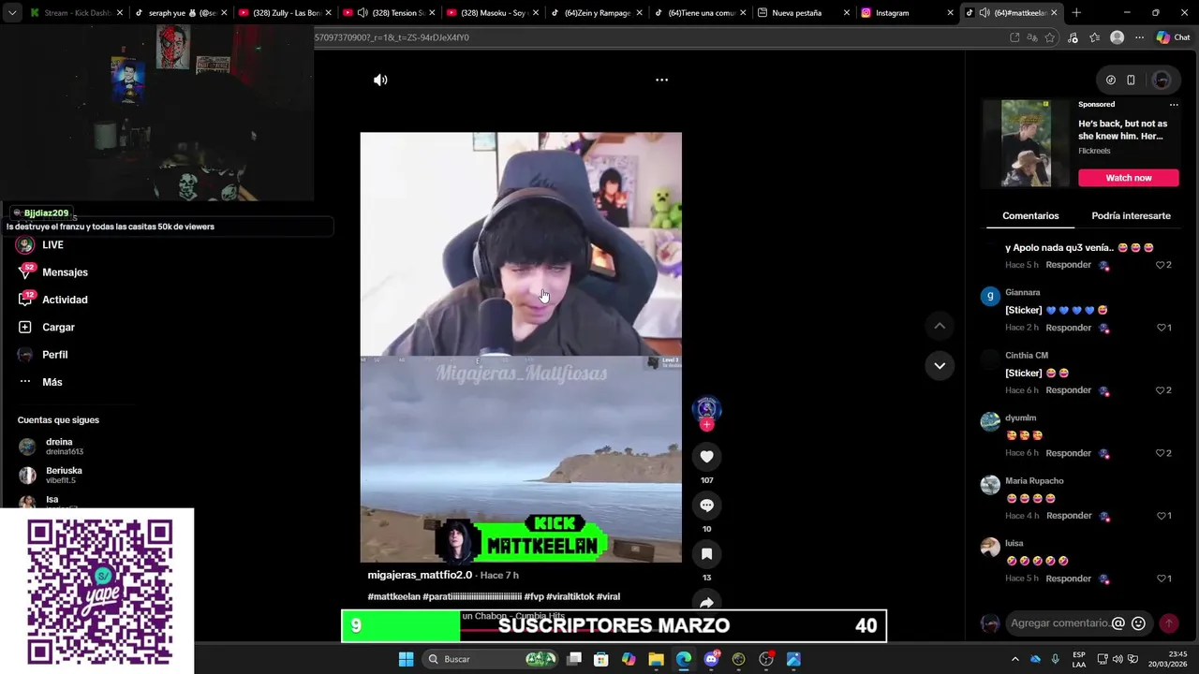This screenshot has width=1199, height=674.
Task: Click the phone app icon in top pill
Action: (1131, 80)
